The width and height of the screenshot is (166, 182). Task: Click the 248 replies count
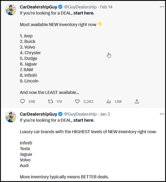32,102
